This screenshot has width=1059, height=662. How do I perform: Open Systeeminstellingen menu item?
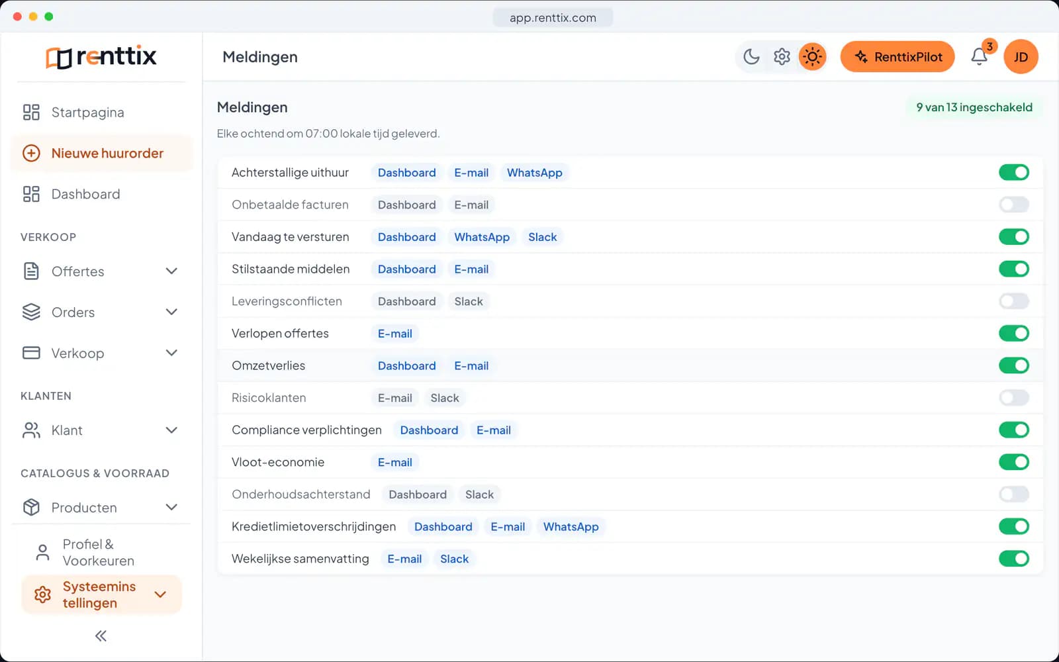(101, 594)
